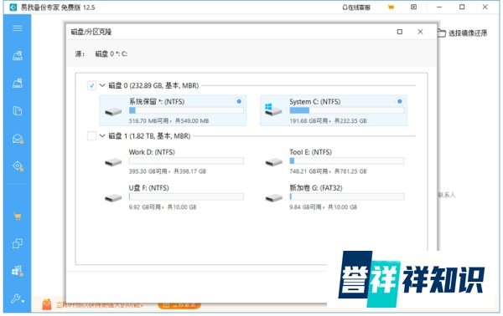Open the system transfer sidebar icon
This screenshot has height=316, width=503.
point(18,271)
